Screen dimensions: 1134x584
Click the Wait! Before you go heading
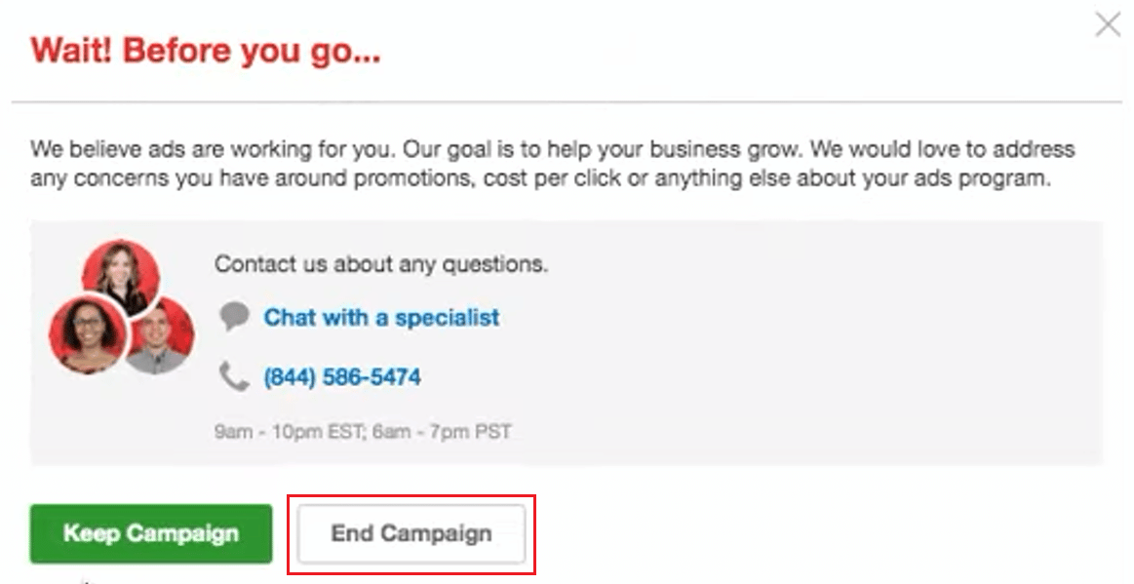[207, 50]
